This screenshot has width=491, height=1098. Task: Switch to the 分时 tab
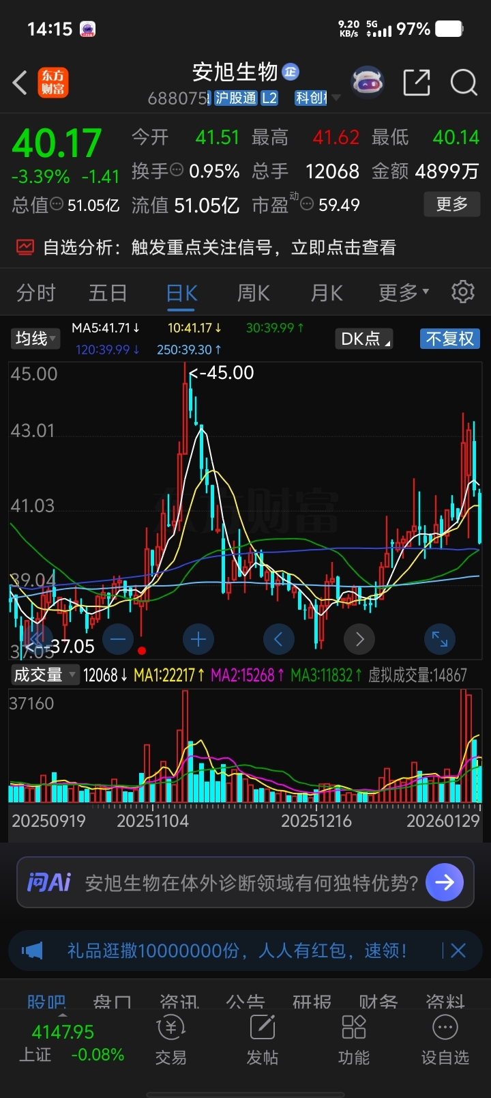coord(36,293)
